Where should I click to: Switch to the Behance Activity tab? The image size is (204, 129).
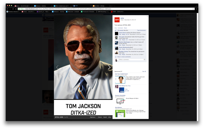pos(43,6)
